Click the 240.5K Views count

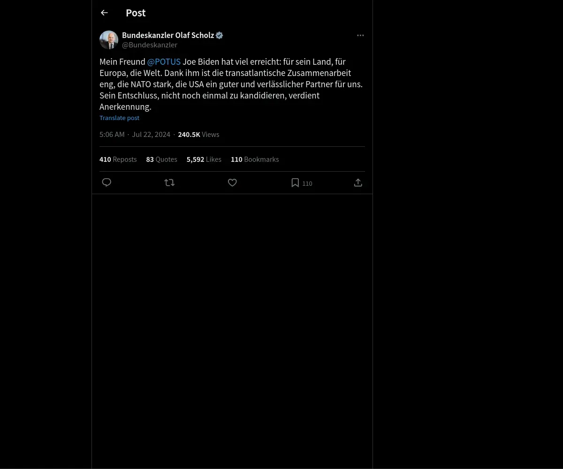pyautogui.click(x=198, y=135)
